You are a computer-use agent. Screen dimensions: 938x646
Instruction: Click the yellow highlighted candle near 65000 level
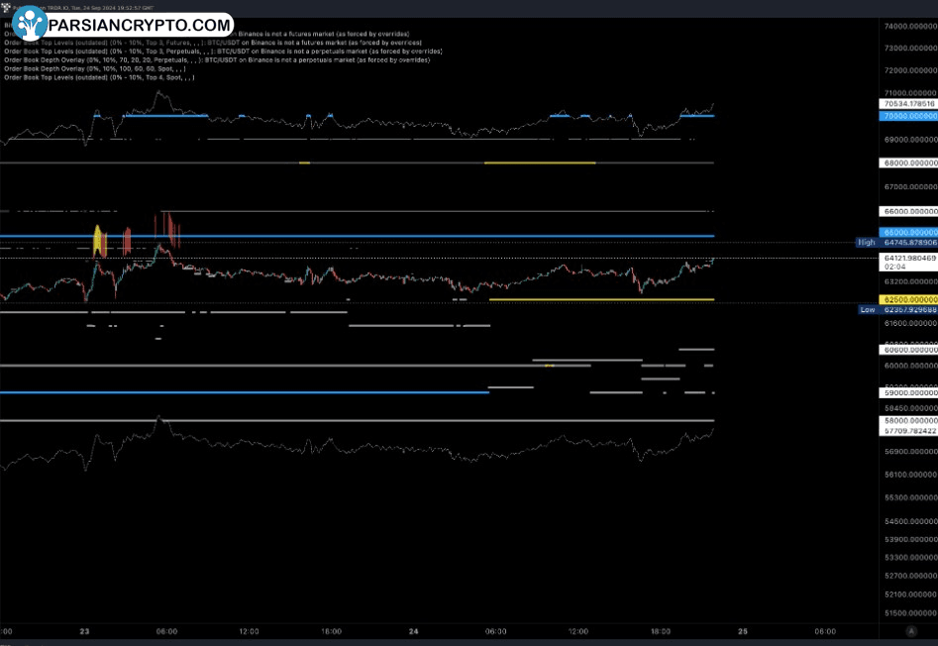point(99,240)
